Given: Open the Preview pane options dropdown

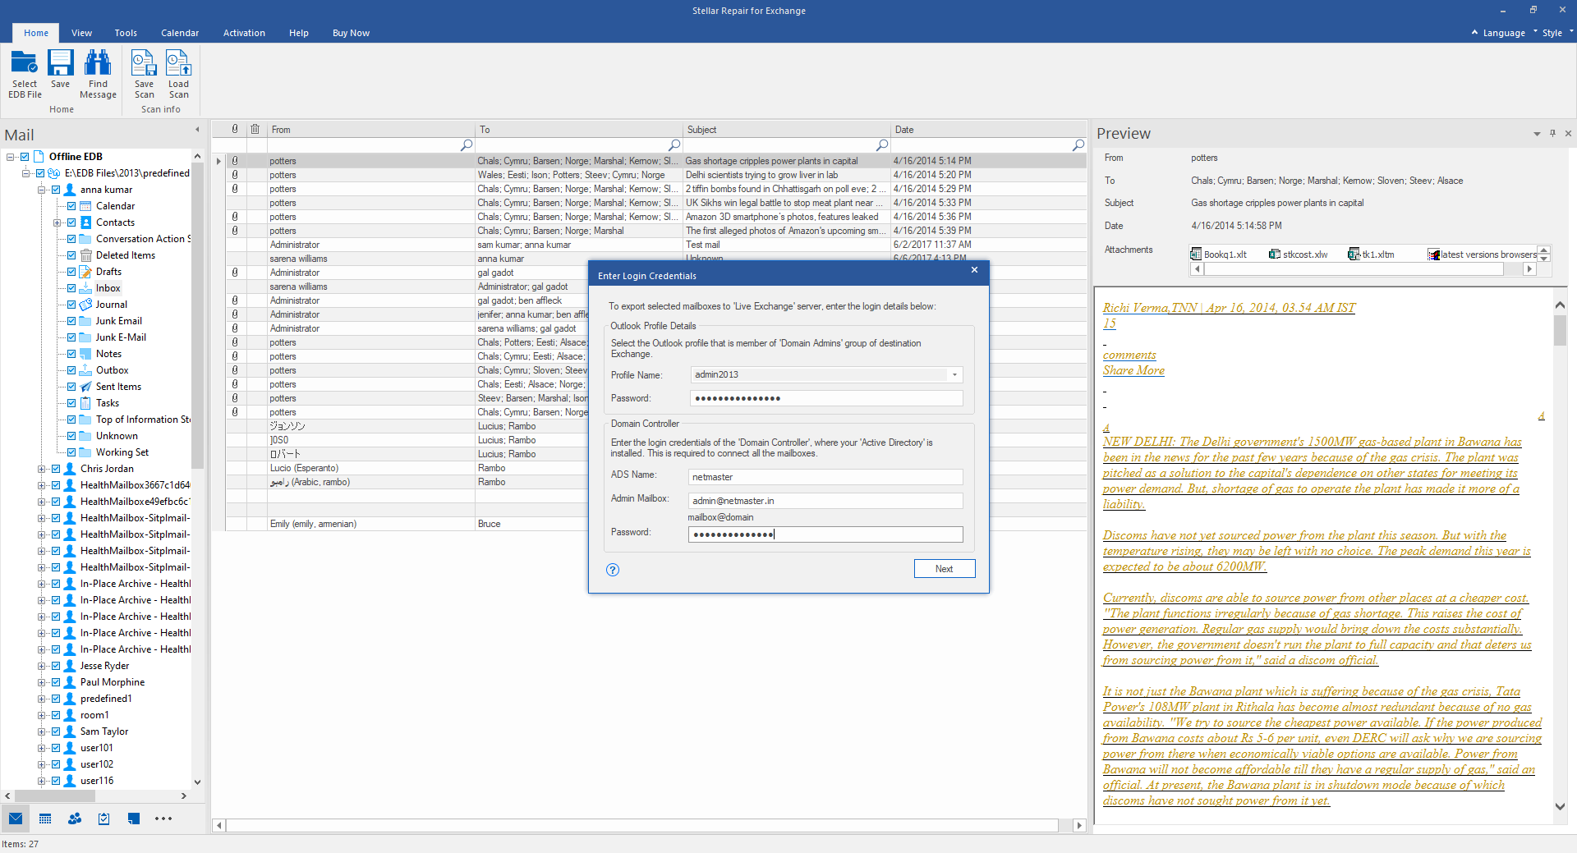Looking at the screenshot, I should click(1537, 134).
